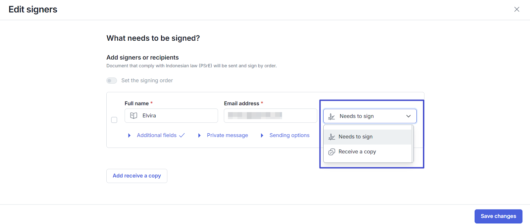
Task: Click the checkmark next to Additional fields
Action: 182,135
